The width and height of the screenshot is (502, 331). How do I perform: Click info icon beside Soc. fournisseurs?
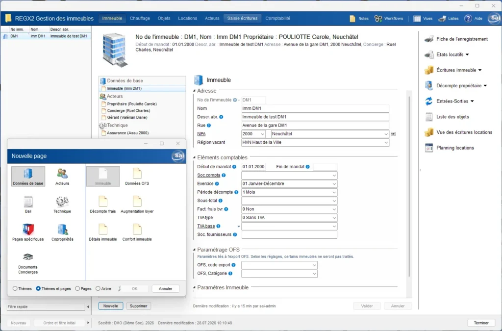click(235, 235)
